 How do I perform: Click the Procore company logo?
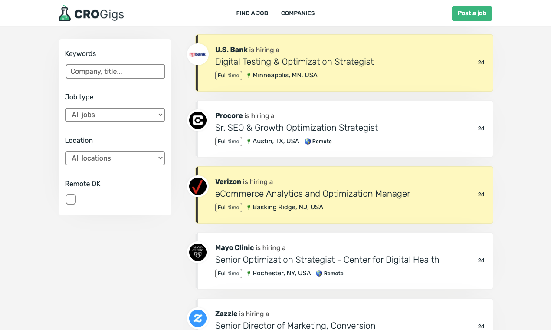(x=198, y=120)
